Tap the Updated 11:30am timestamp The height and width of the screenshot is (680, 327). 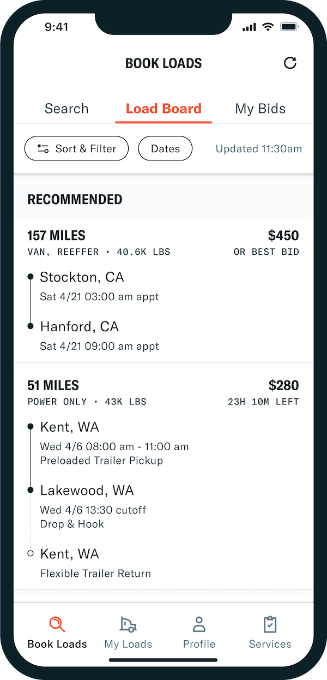[258, 148]
